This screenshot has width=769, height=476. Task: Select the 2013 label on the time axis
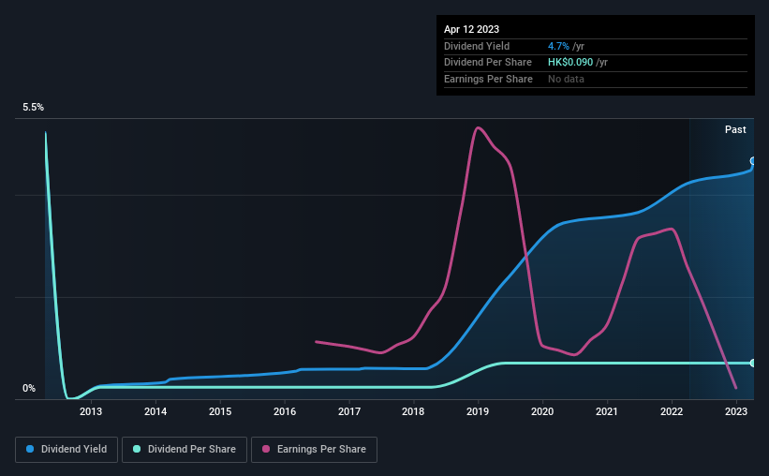[91, 411]
